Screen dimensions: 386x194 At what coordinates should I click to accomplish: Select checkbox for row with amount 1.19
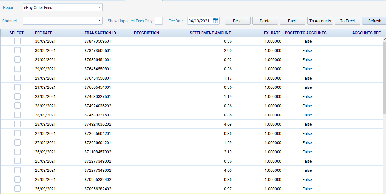pyautogui.click(x=17, y=96)
